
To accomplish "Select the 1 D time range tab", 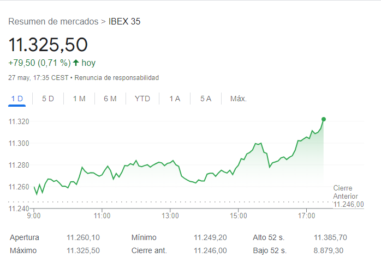I will (17, 99).
